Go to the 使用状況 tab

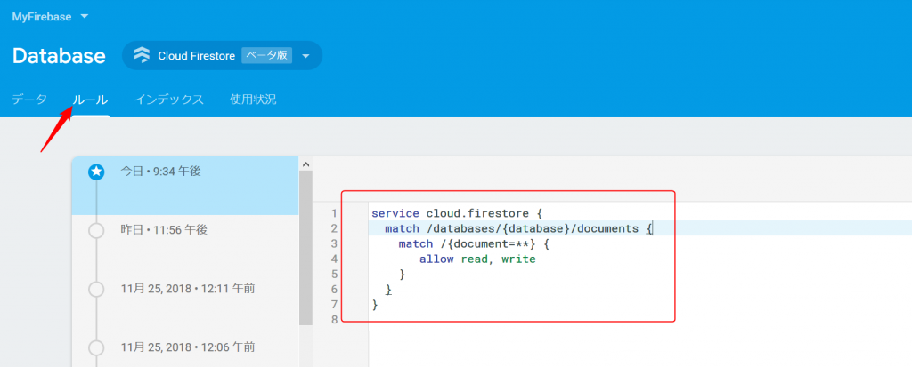[253, 100]
